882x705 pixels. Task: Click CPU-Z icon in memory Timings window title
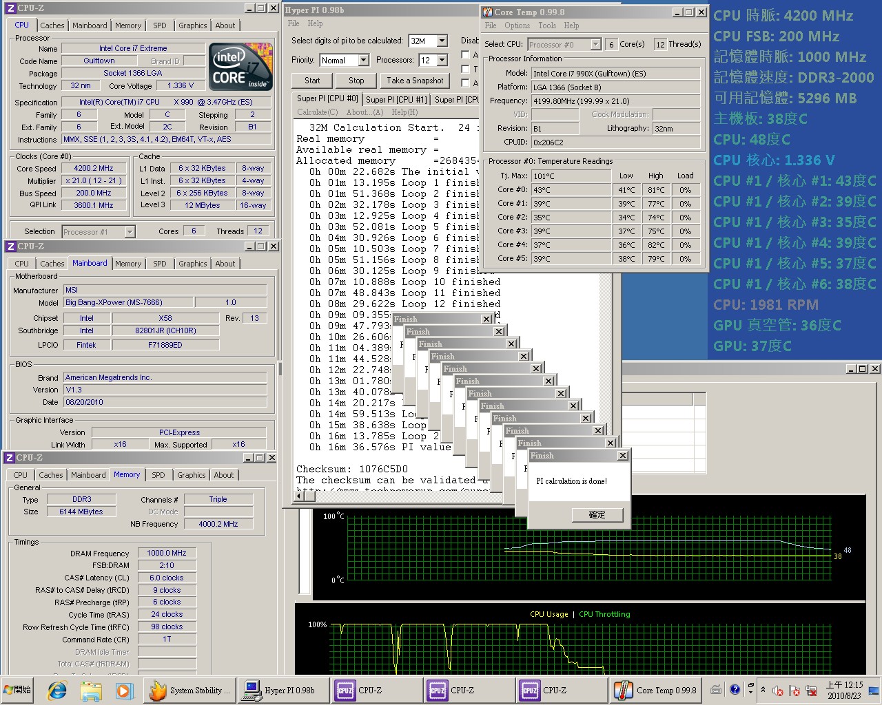pos(9,458)
